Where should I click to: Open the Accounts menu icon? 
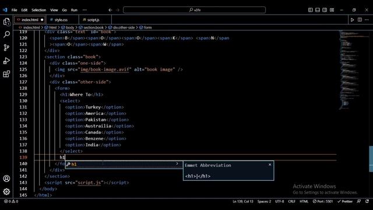[6, 178]
